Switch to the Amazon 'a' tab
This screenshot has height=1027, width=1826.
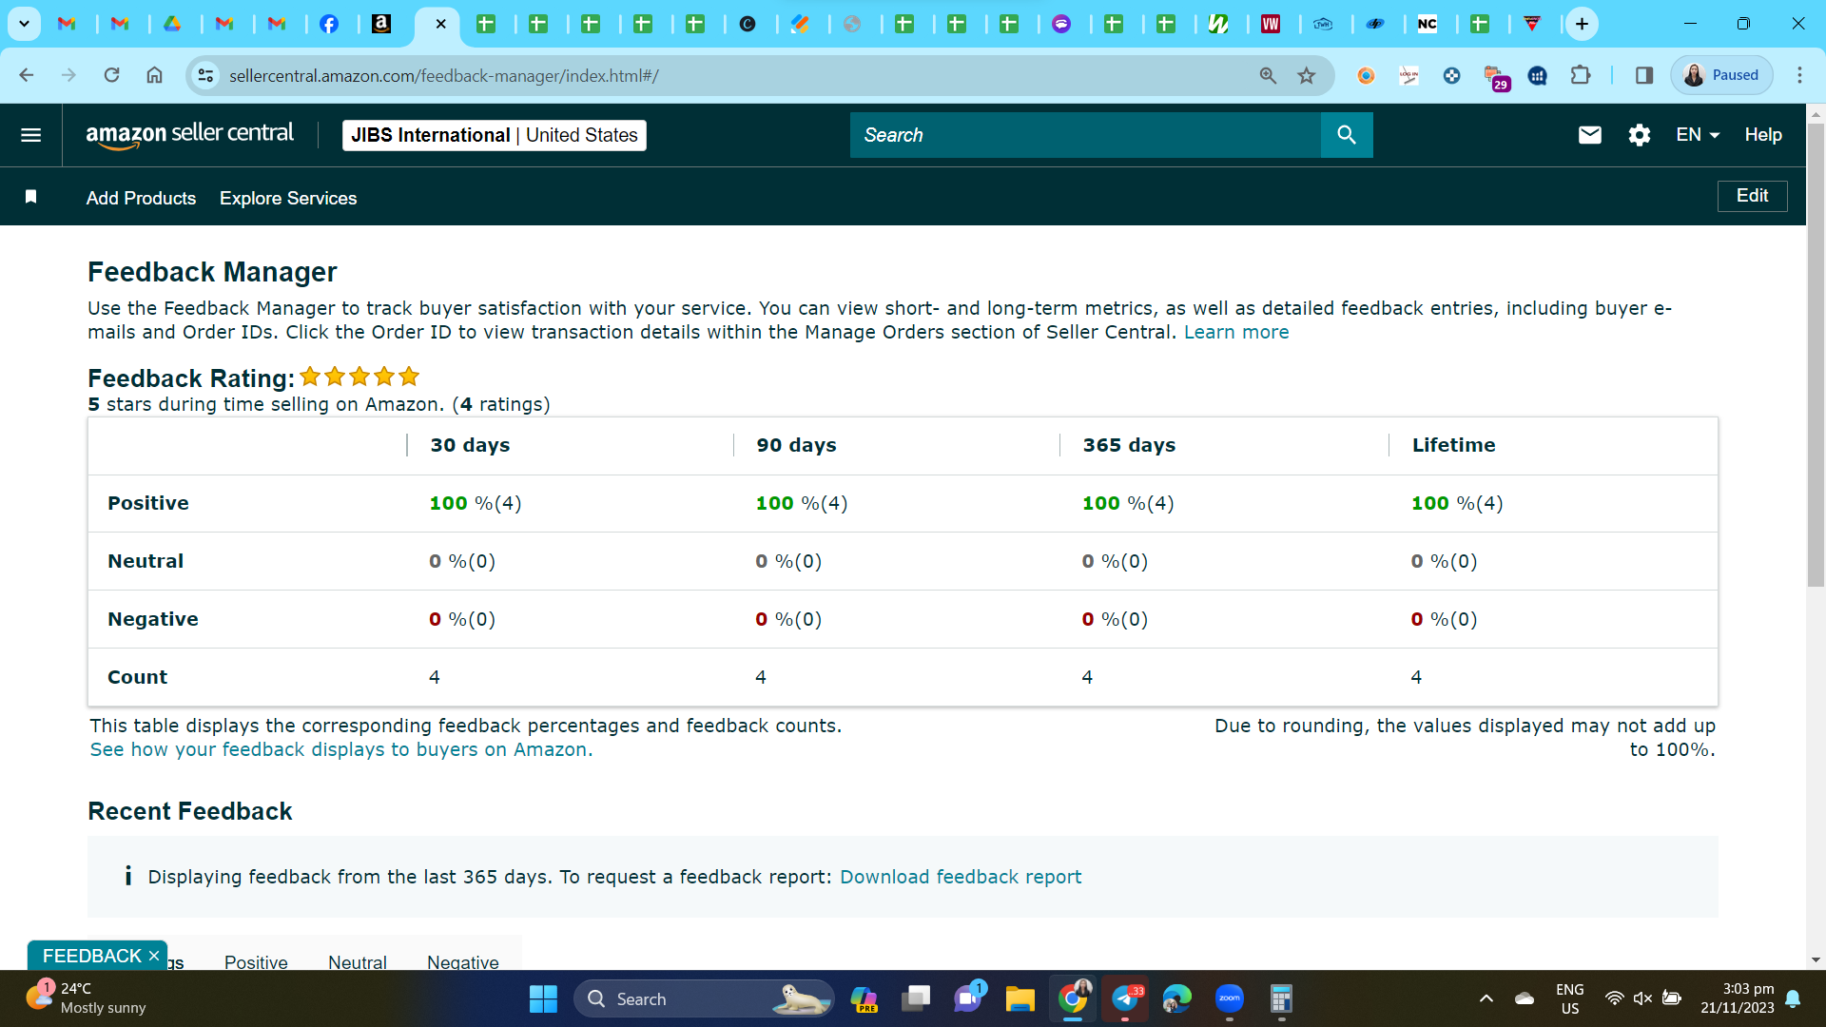pos(381,24)
